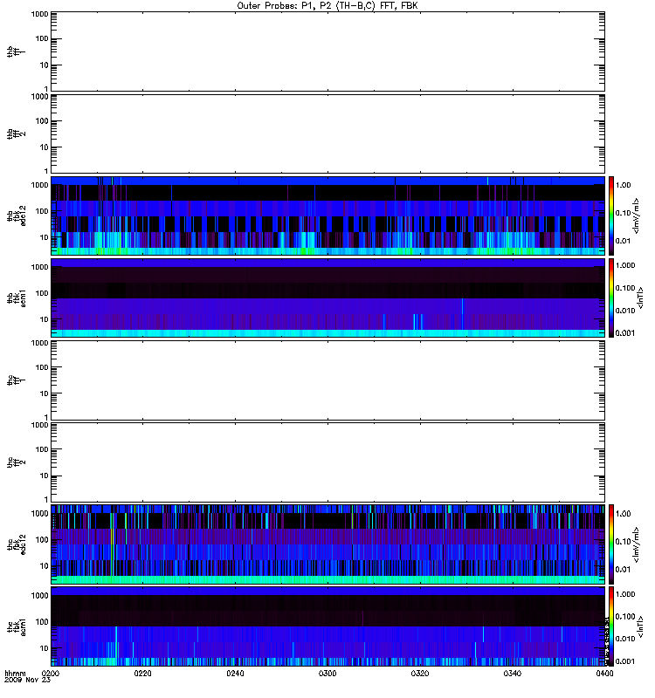Click the <|mV/m|> unit label beside the thb fbk edc12 color bar
655x698 pixels.
tap(637, 216)
